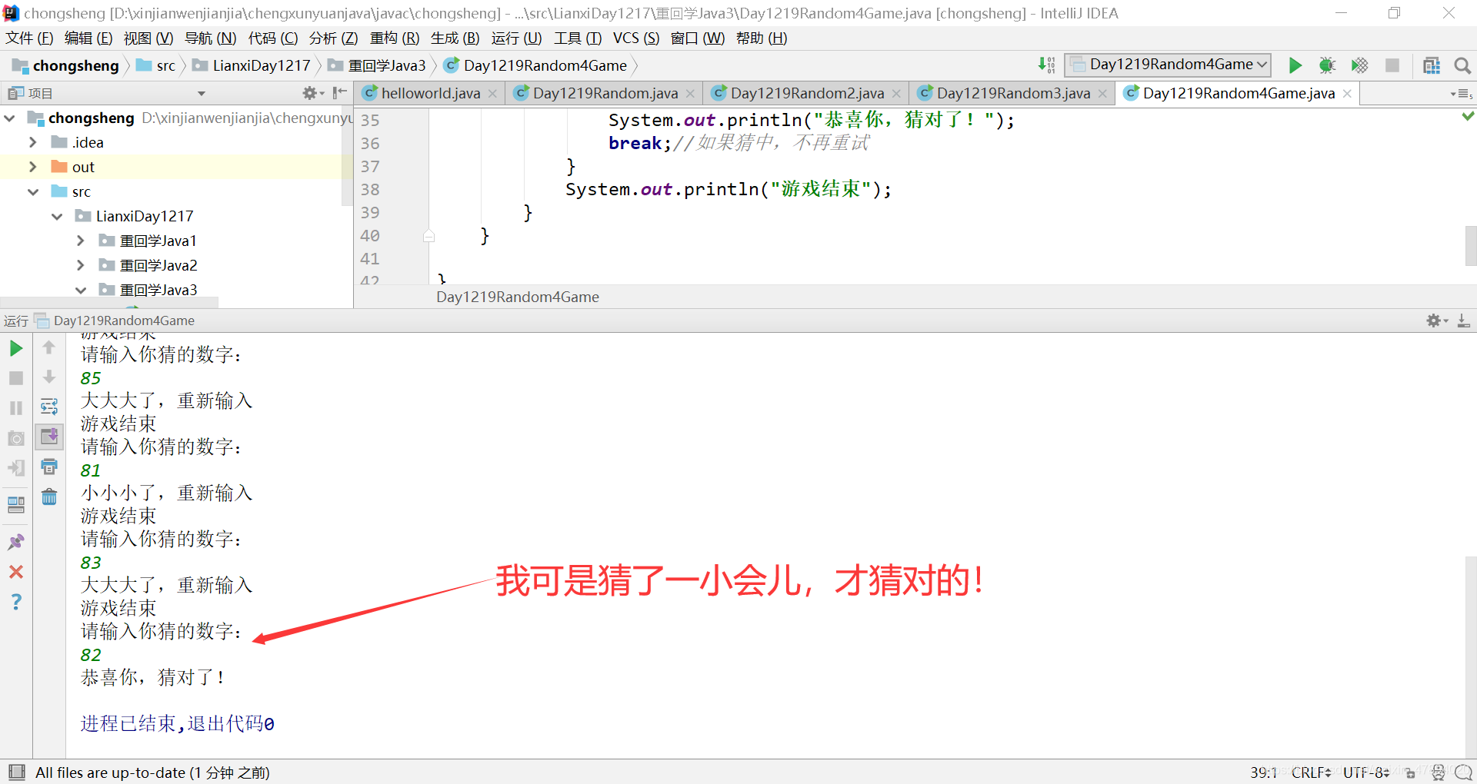1477x784 pixels.
Task: Expand the .idea folder
Action: [32, 142]
